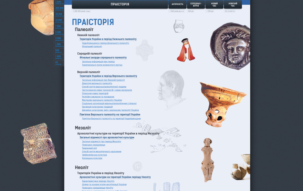Click the '500 рік' date label
Screen dimensions: 303x191
click(190, 11)
